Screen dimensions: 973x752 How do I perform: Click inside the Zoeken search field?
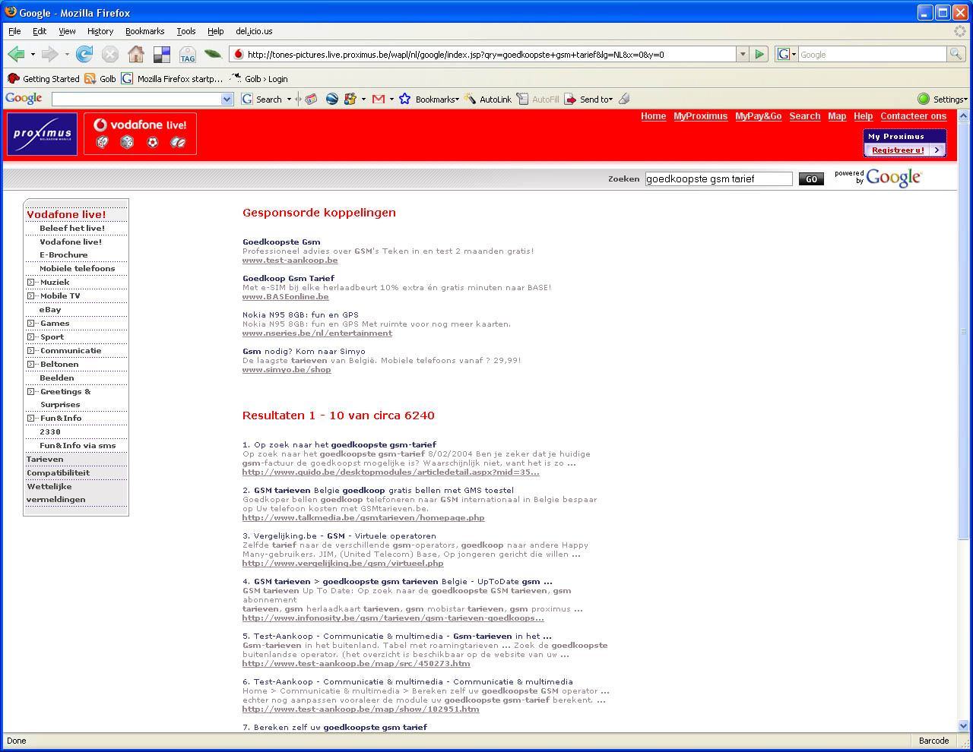pyautogui.click(x=718, y=179)
